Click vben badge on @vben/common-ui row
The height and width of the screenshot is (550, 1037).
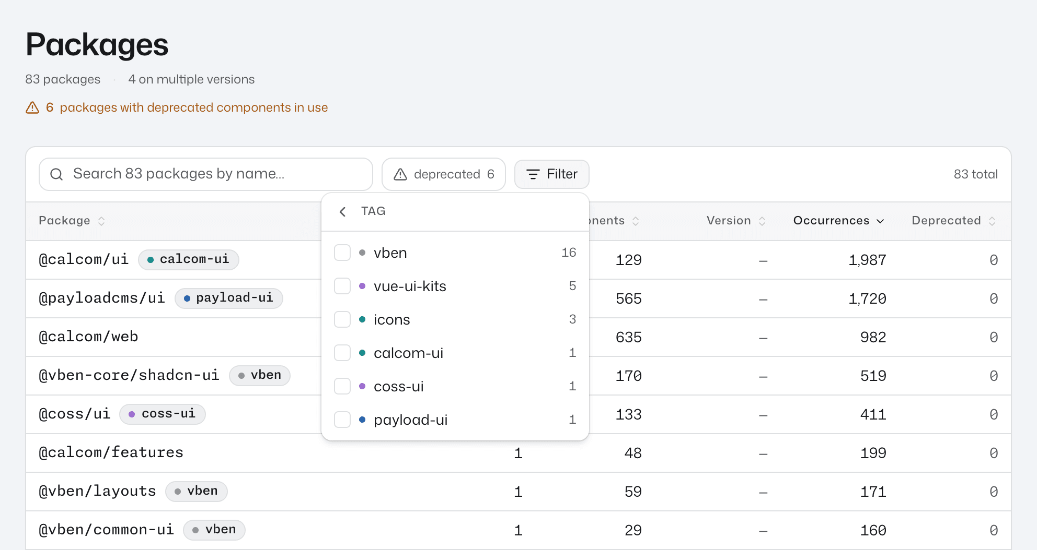pos(214,530)
